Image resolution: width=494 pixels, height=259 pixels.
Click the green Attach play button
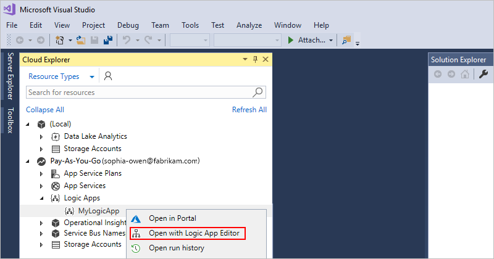(290, 40)
